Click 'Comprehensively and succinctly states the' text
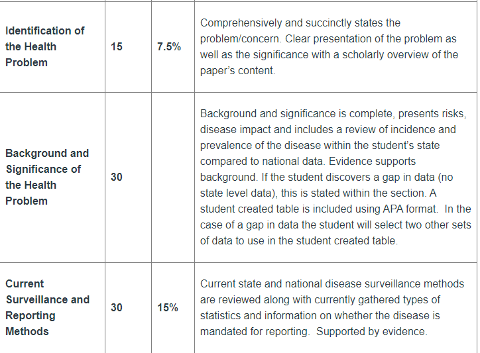This screenshot has width=480, height=353. [x=300, y=23]
